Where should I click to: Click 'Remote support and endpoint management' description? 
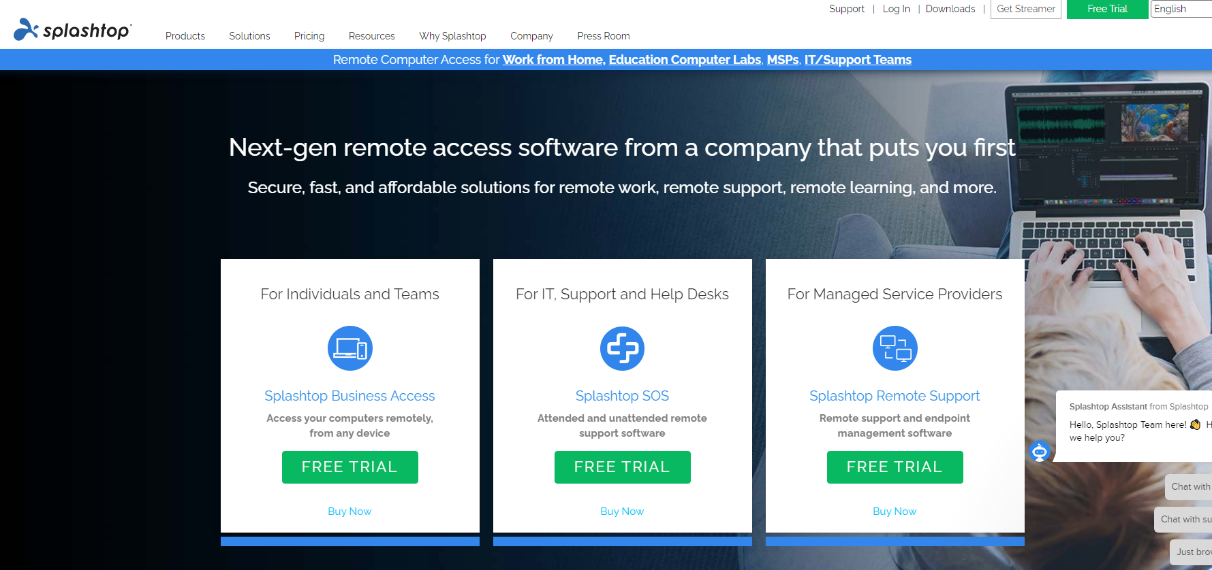895,426
